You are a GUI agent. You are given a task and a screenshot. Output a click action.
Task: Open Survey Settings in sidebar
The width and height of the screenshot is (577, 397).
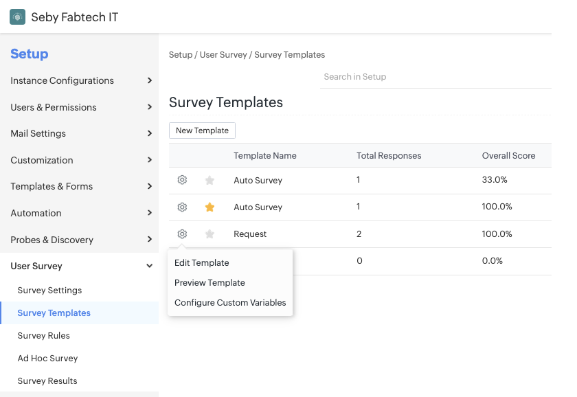pyautogui.click(x=49, y=290)
